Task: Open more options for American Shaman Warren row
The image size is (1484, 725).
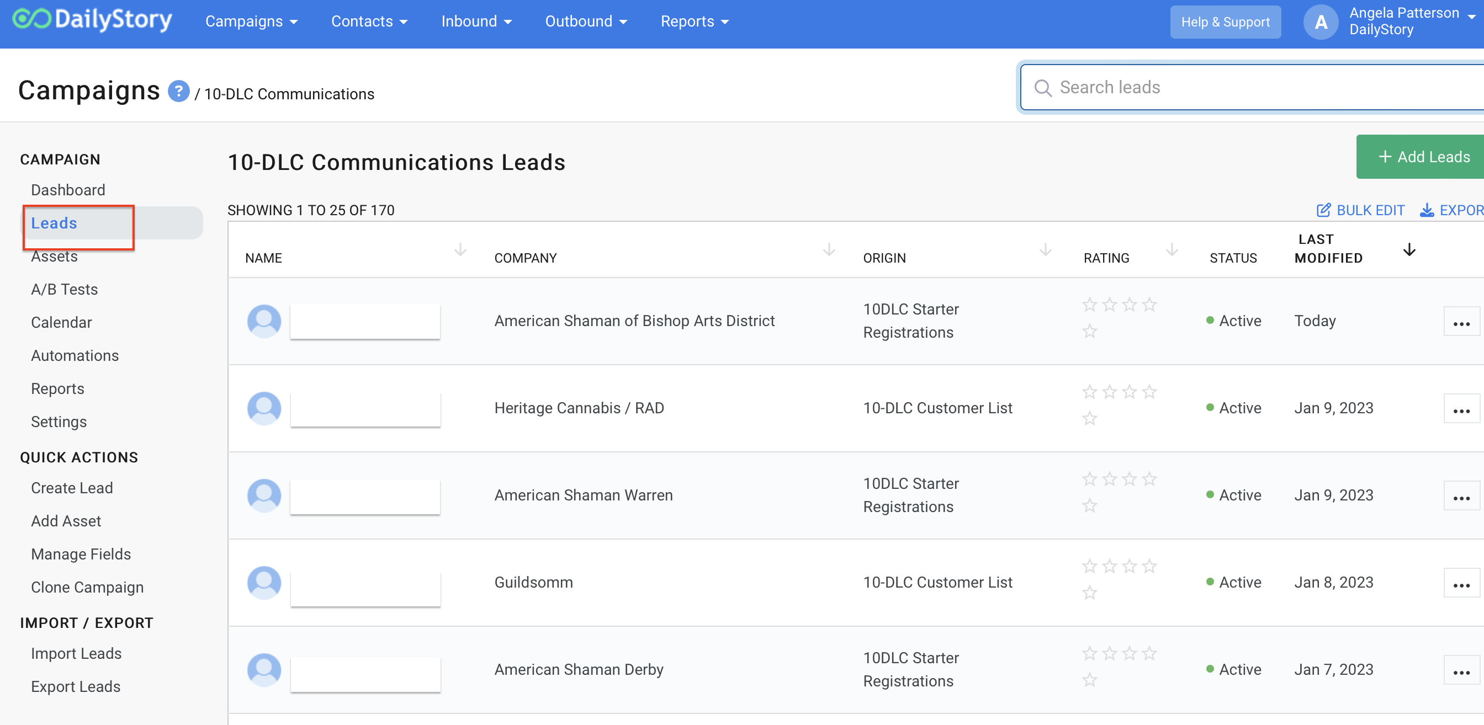Action: coord(1461,496)
